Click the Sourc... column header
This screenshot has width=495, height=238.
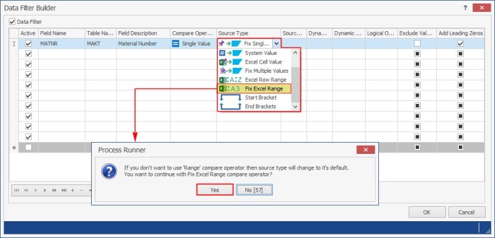[x=294, y=33]
